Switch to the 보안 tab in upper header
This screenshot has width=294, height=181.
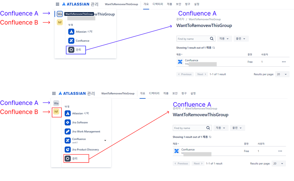179,4
